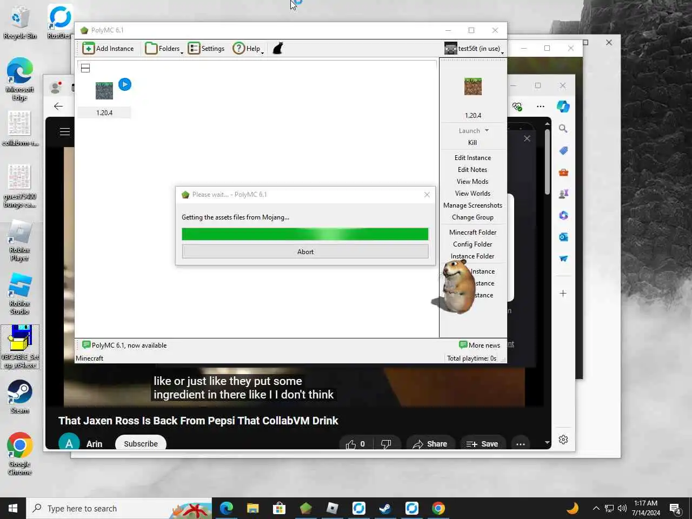
Task: Open the Help dropdown menu
Action: point(248,49)
